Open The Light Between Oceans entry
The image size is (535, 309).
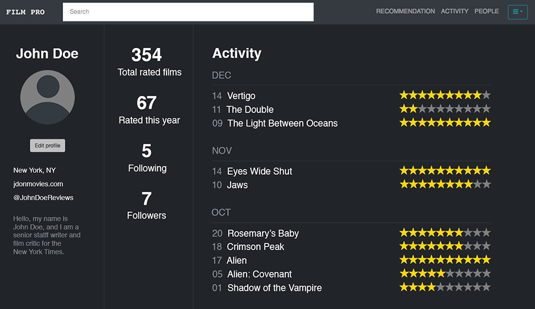(282, 123)
